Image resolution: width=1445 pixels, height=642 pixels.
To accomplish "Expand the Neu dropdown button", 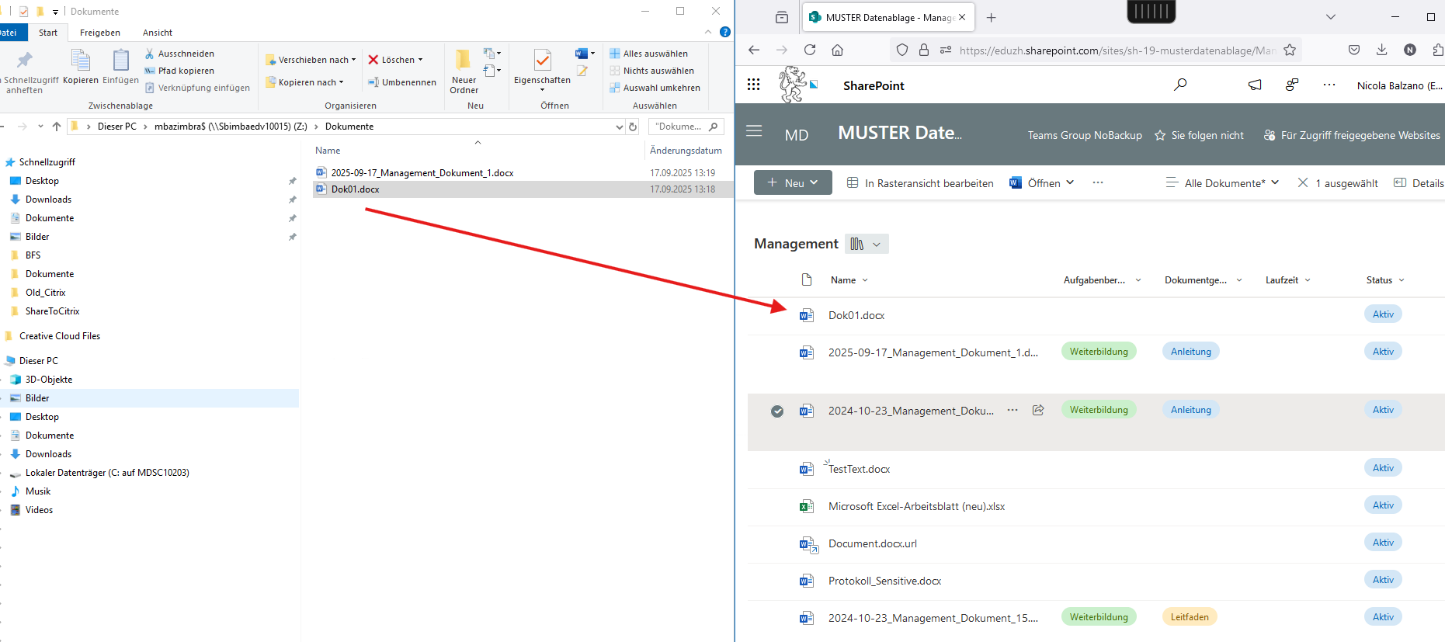I will 793,182.
